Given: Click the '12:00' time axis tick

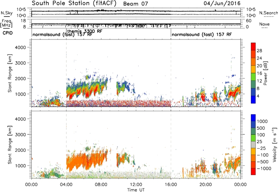Looking at the screenshot, I should (136, 185).
